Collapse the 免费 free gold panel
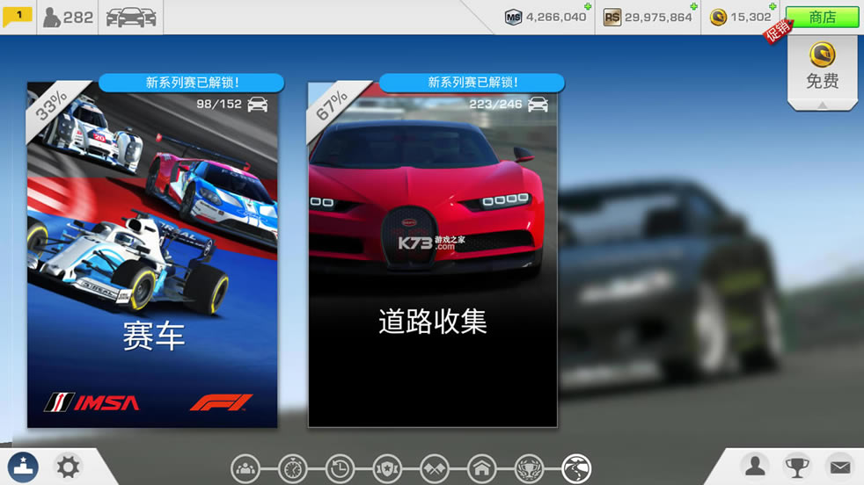Image resolution: width=864 pixels, height=485 pixels. point(822,105)
